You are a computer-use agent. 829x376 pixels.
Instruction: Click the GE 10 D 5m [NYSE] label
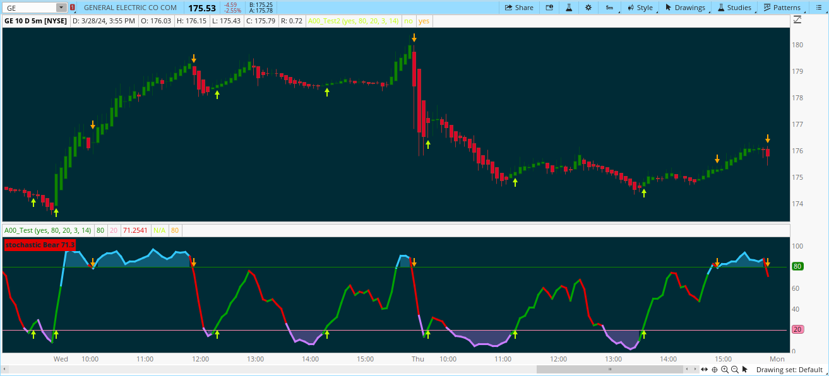coord(36,21)
